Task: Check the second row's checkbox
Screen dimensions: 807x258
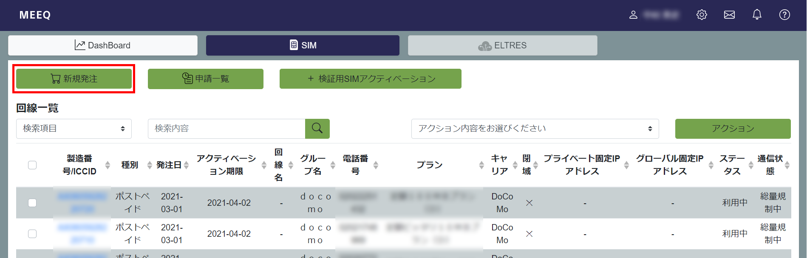Action: point(32,234)
